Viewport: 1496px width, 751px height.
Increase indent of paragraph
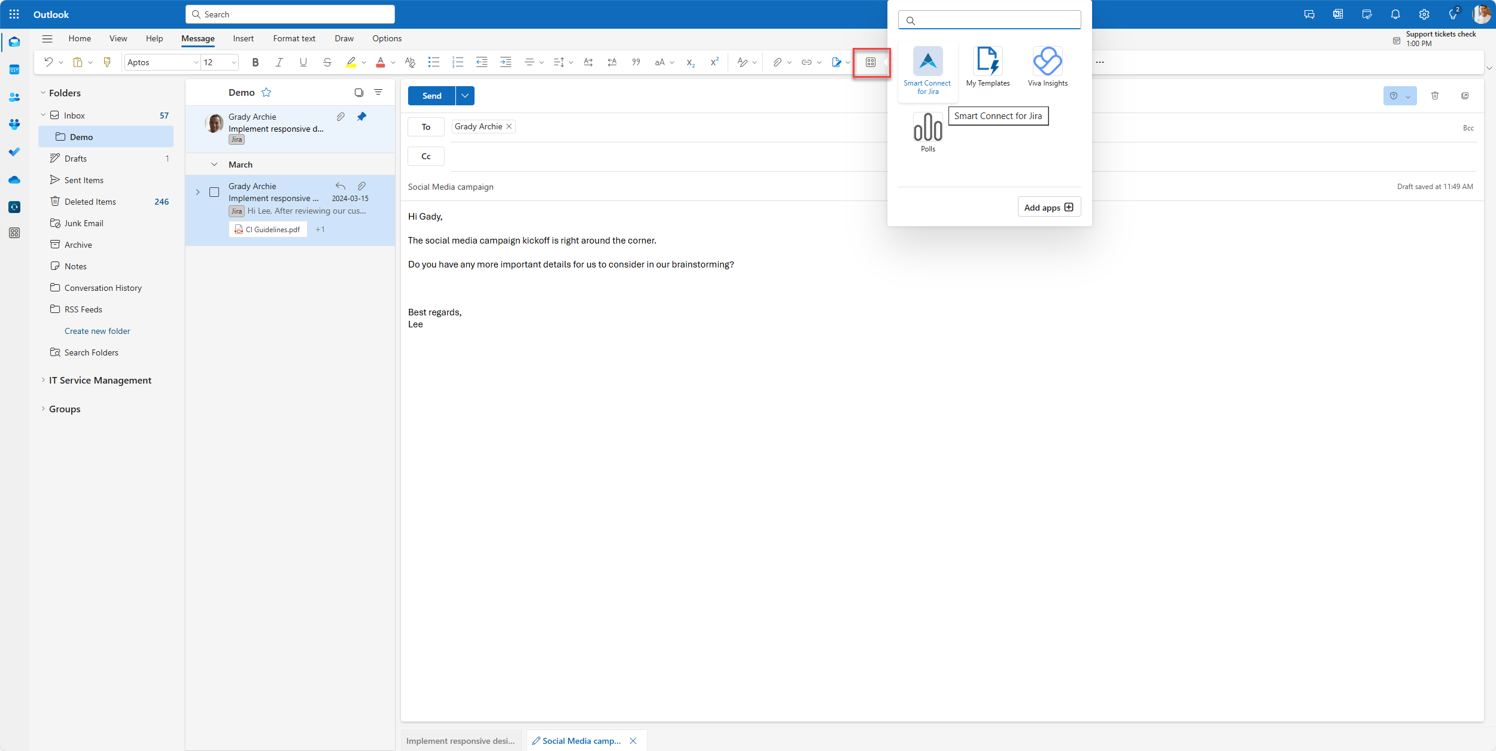click(x=506, y=62)
